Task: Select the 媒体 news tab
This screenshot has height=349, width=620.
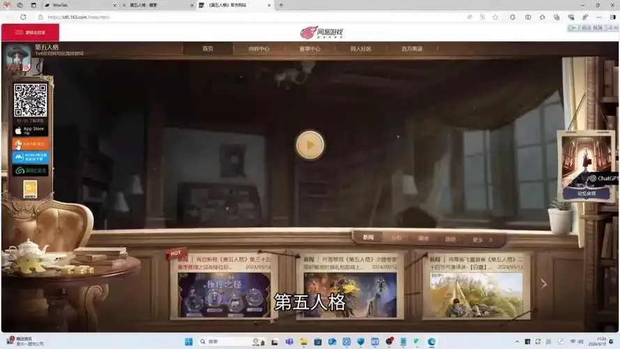Action: click(423, 238)
